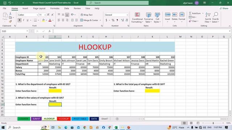
Task: Click the Share button
Action: (224, 8)
